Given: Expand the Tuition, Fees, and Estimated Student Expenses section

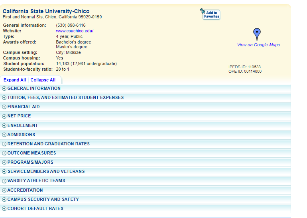Looking at the screenshot, I should (x=145, y=98).
